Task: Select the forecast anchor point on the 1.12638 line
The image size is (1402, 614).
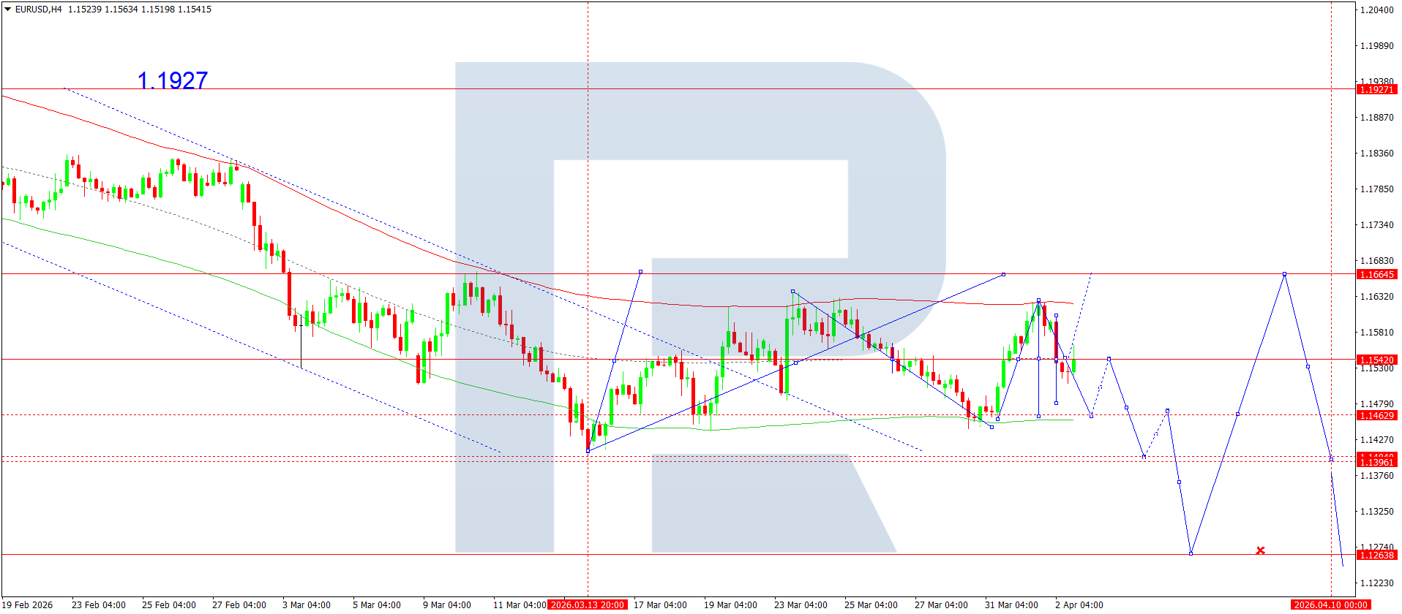Action: click(x=1191, y=553)
